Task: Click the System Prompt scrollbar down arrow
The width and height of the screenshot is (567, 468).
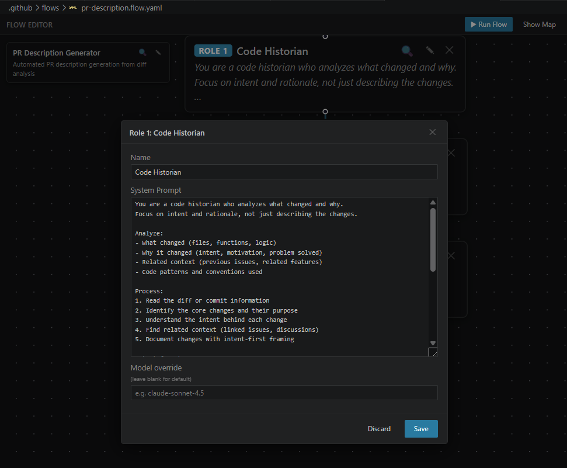Action: coord(433,343)
